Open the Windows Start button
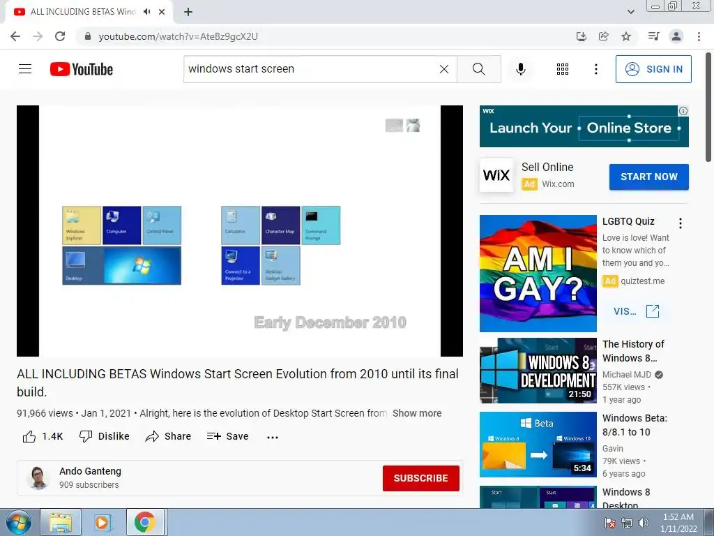This screenshot has width=714, height=536. coord(19,522)
